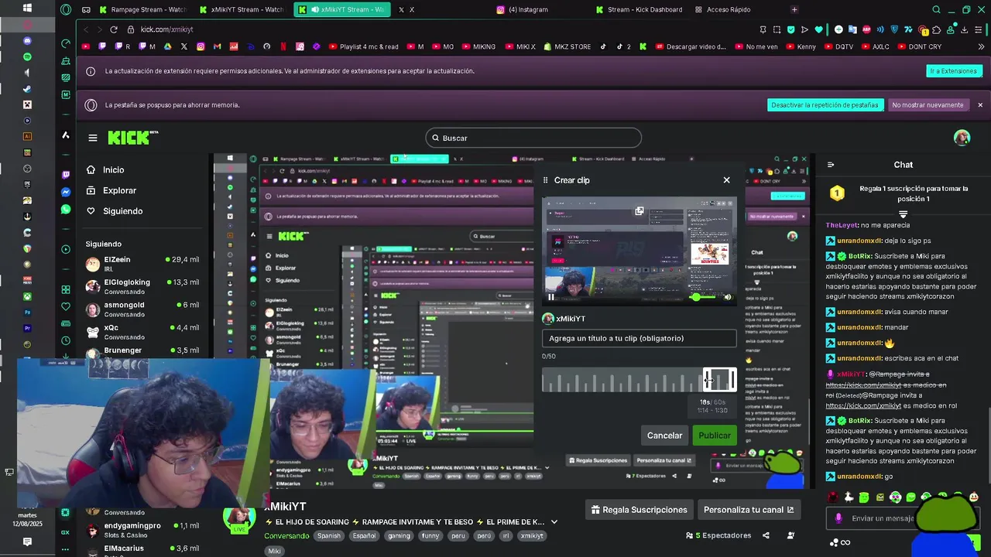Mute the clip preview speaker icon
The image size is (991, 557).
[727, 297]
